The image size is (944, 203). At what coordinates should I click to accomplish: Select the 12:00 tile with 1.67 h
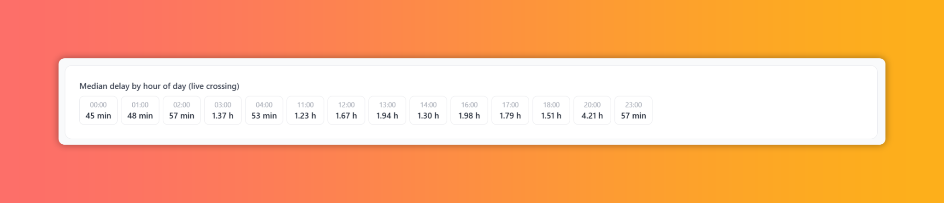coord(346,110)
